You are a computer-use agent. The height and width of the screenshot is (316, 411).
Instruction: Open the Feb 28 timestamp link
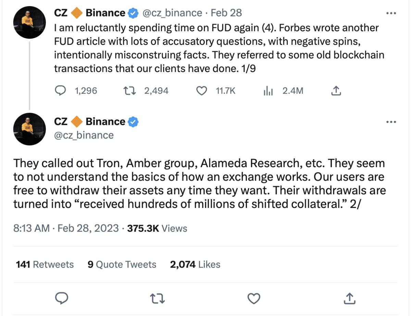pyautogui.click(x=227, y=13)
